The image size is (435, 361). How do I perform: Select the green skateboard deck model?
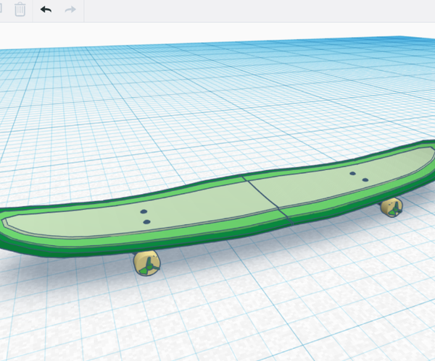[216, 200]
